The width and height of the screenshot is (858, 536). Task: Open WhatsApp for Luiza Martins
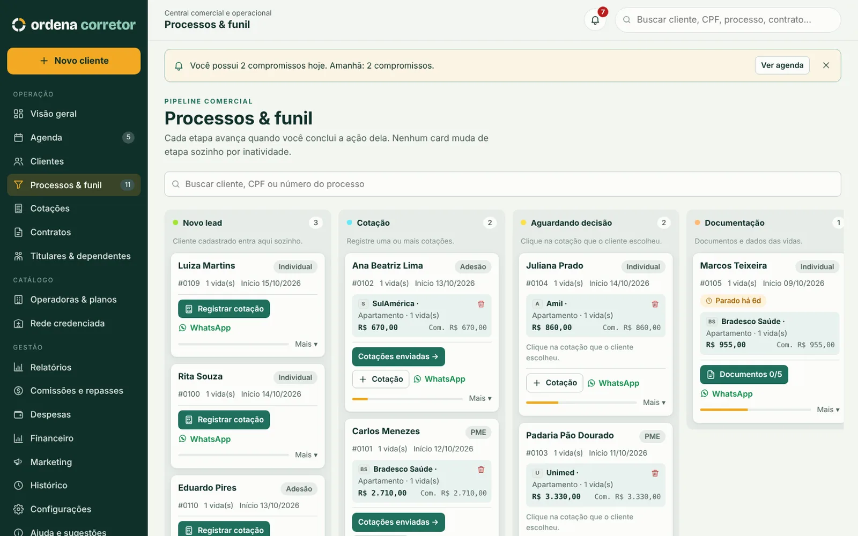pyautogui.click(x=205, y=328)
